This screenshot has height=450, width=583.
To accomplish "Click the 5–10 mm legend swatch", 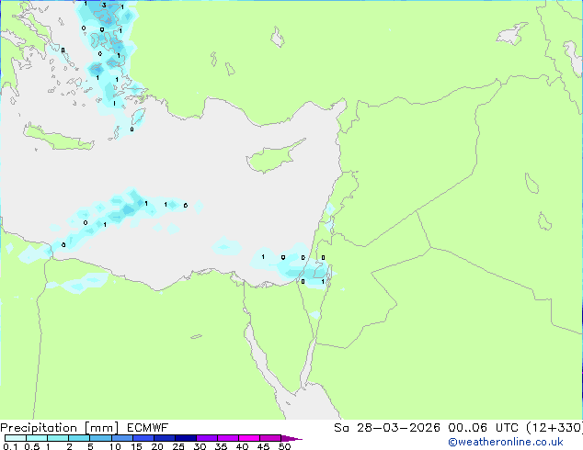I will [x=100, y=438].
